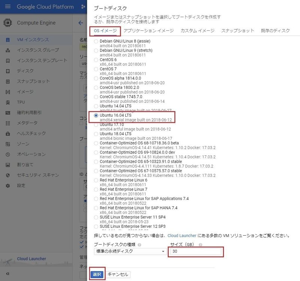This screenshot has height=281, width=300.
Task: Select Red Hat Enterprise Linux for SAP Applications 7.4
Action: [96, 199]
